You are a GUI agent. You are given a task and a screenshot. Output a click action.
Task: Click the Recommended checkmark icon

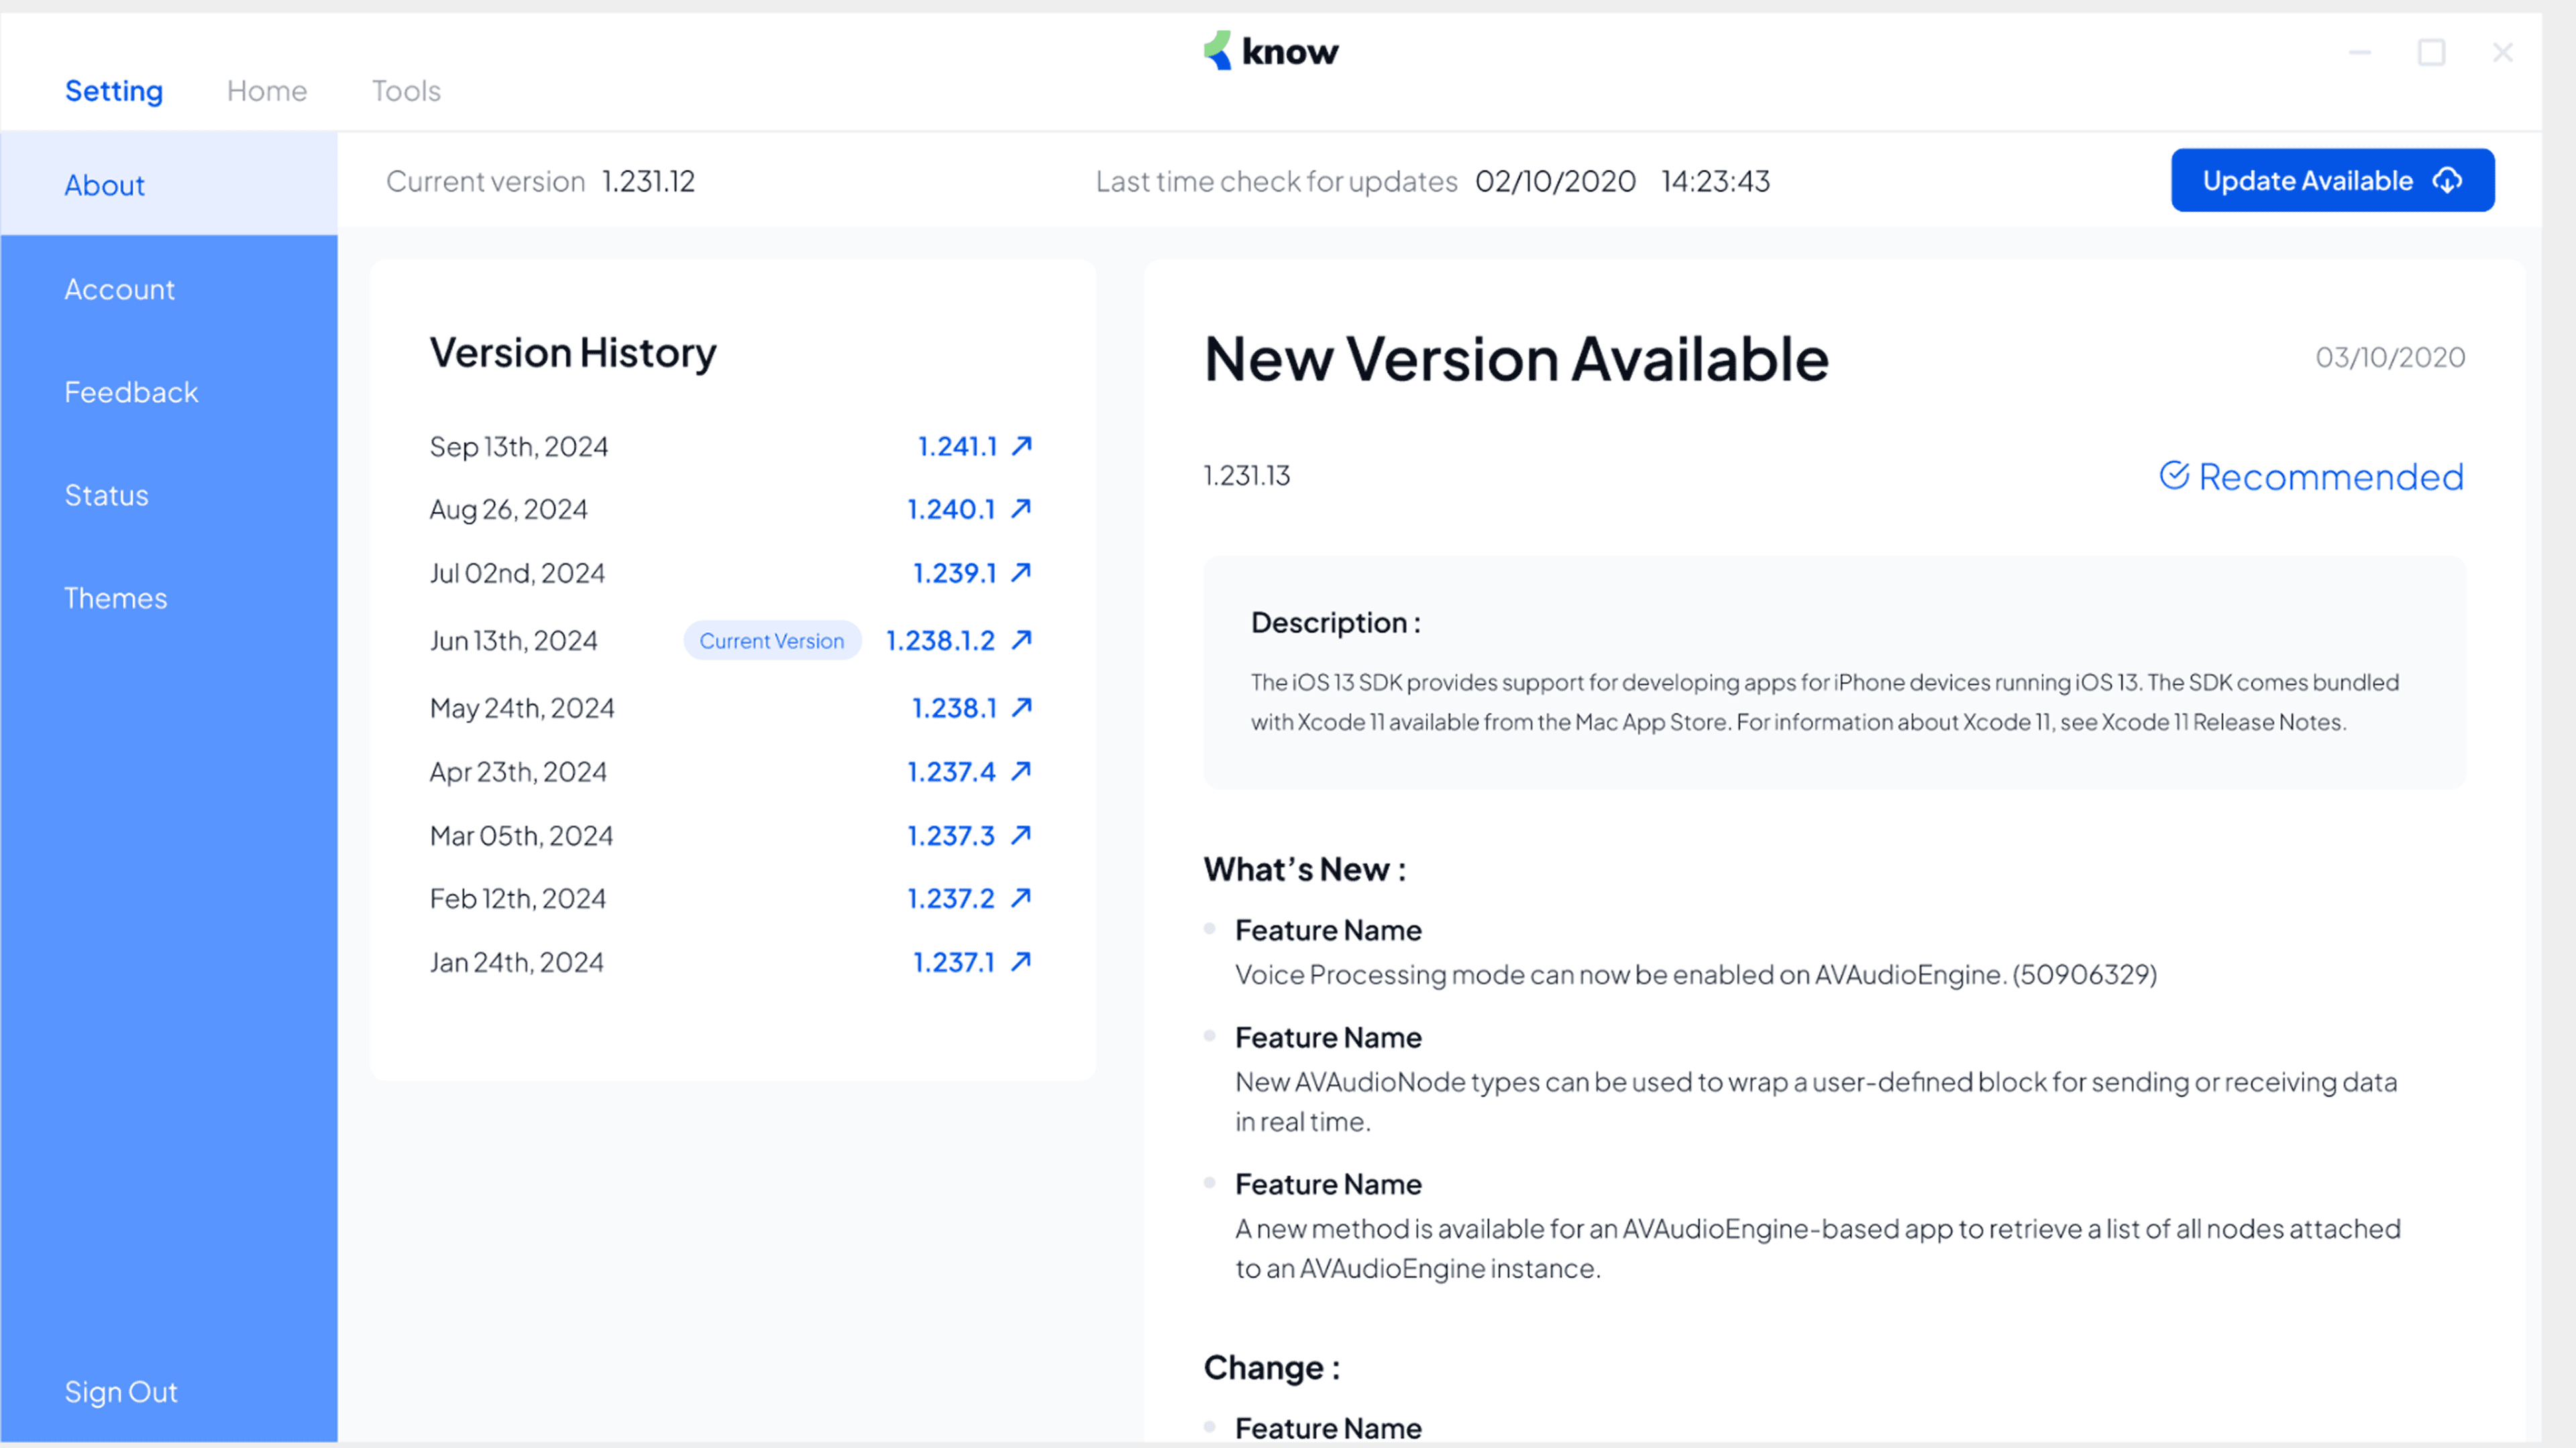coord(2174,476)
